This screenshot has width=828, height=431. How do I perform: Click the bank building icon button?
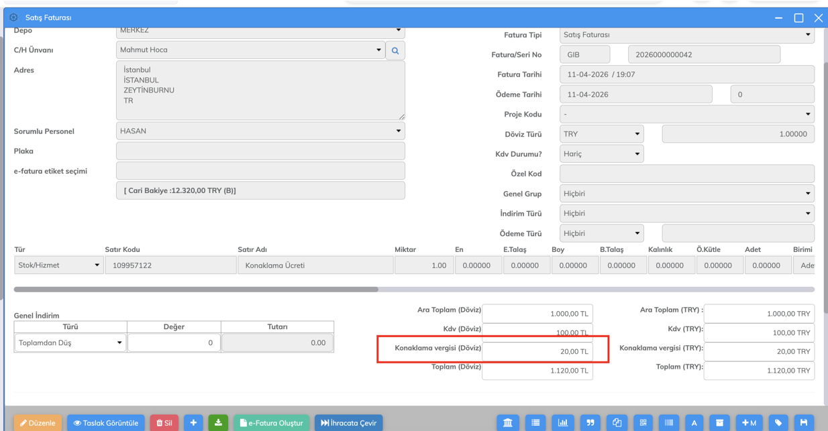click(508, 423)
